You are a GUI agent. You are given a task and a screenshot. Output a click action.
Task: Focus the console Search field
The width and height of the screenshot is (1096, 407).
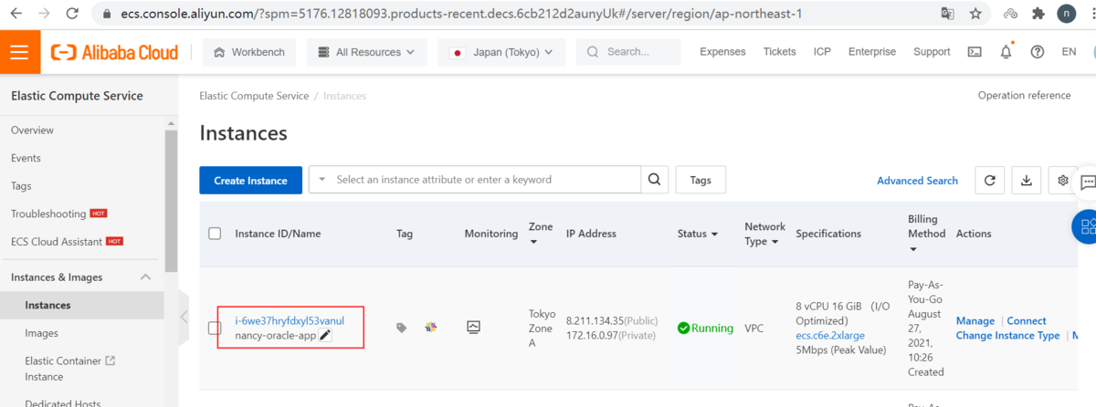point(628,52)
